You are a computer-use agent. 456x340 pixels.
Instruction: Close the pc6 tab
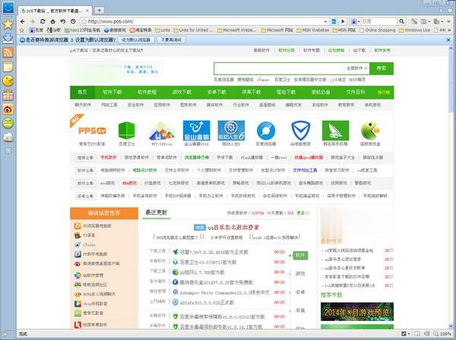pos(87,11)
